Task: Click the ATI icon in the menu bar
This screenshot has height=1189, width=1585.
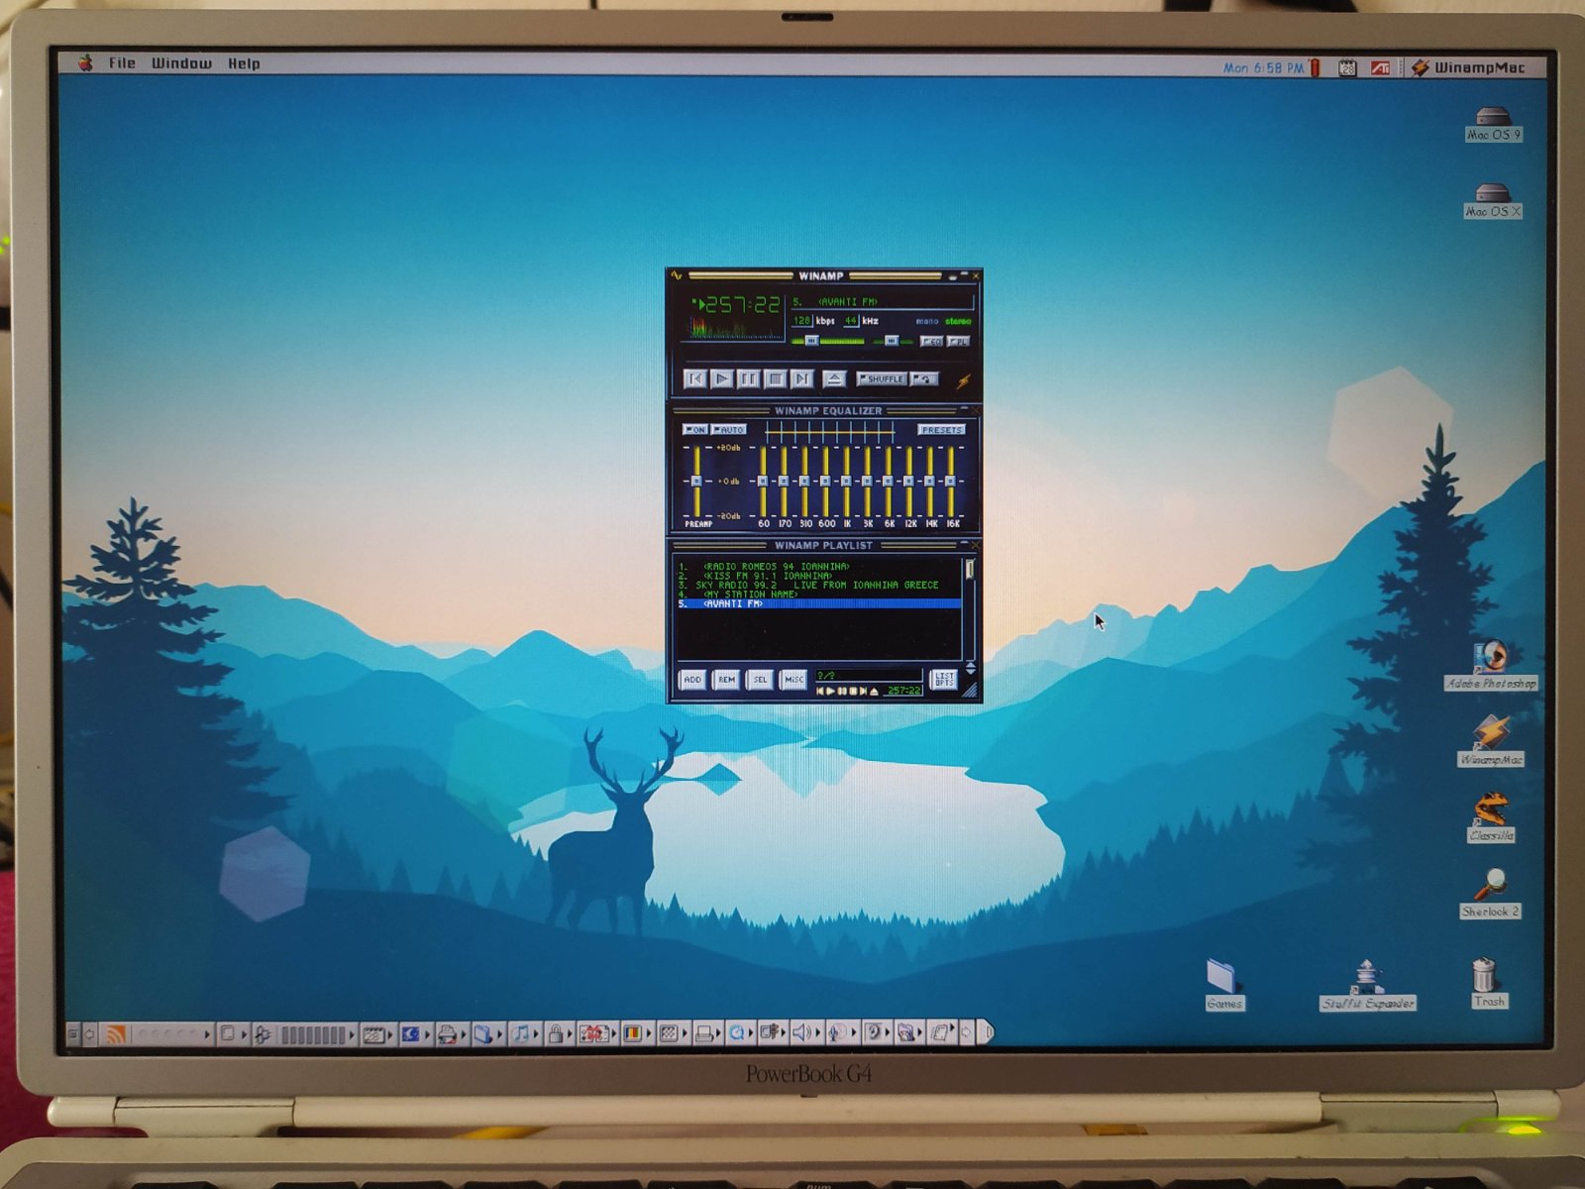Action: point(1380,68)
